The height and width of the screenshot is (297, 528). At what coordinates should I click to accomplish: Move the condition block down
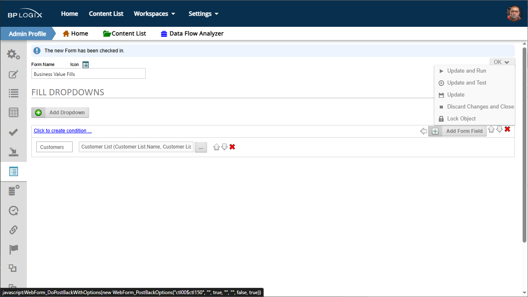[500, 129]
